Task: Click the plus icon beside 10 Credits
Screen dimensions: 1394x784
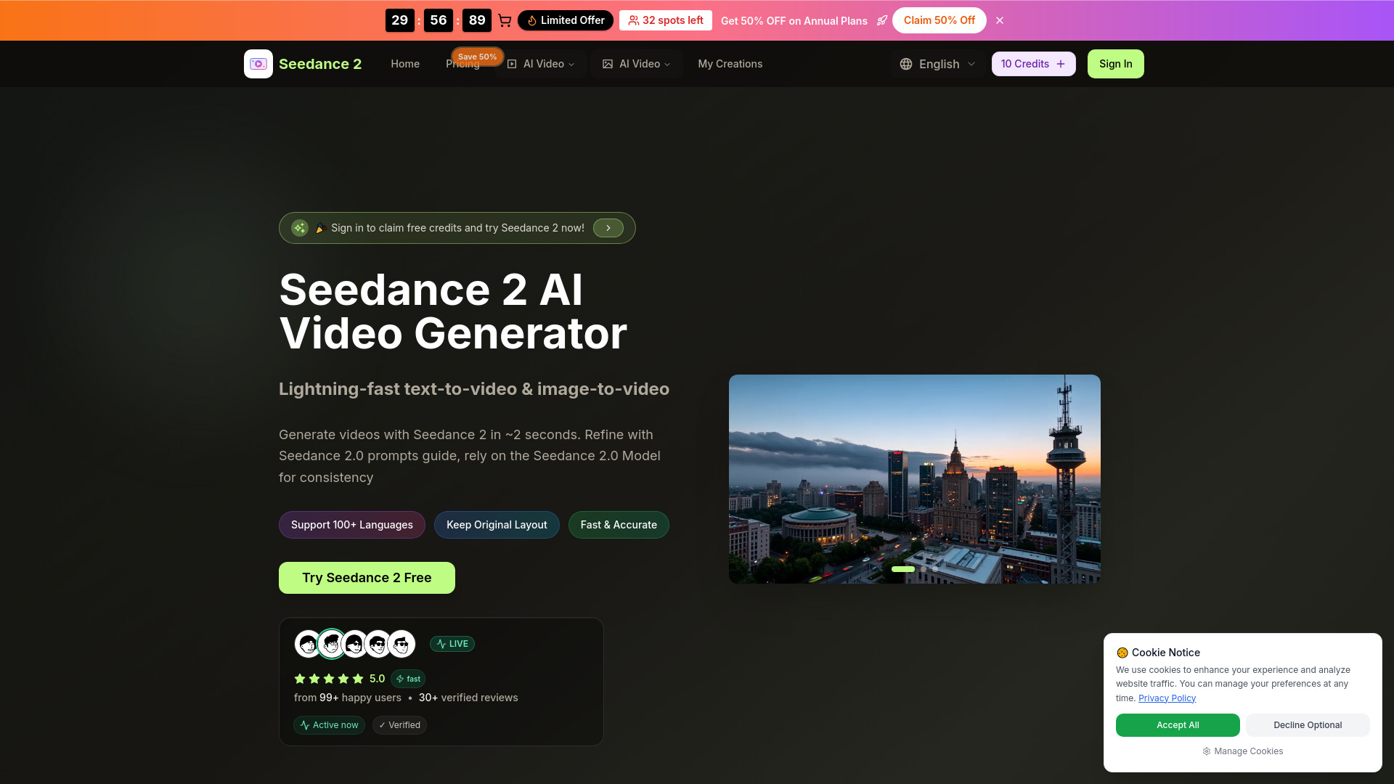Action: (x=1061, y=64)
